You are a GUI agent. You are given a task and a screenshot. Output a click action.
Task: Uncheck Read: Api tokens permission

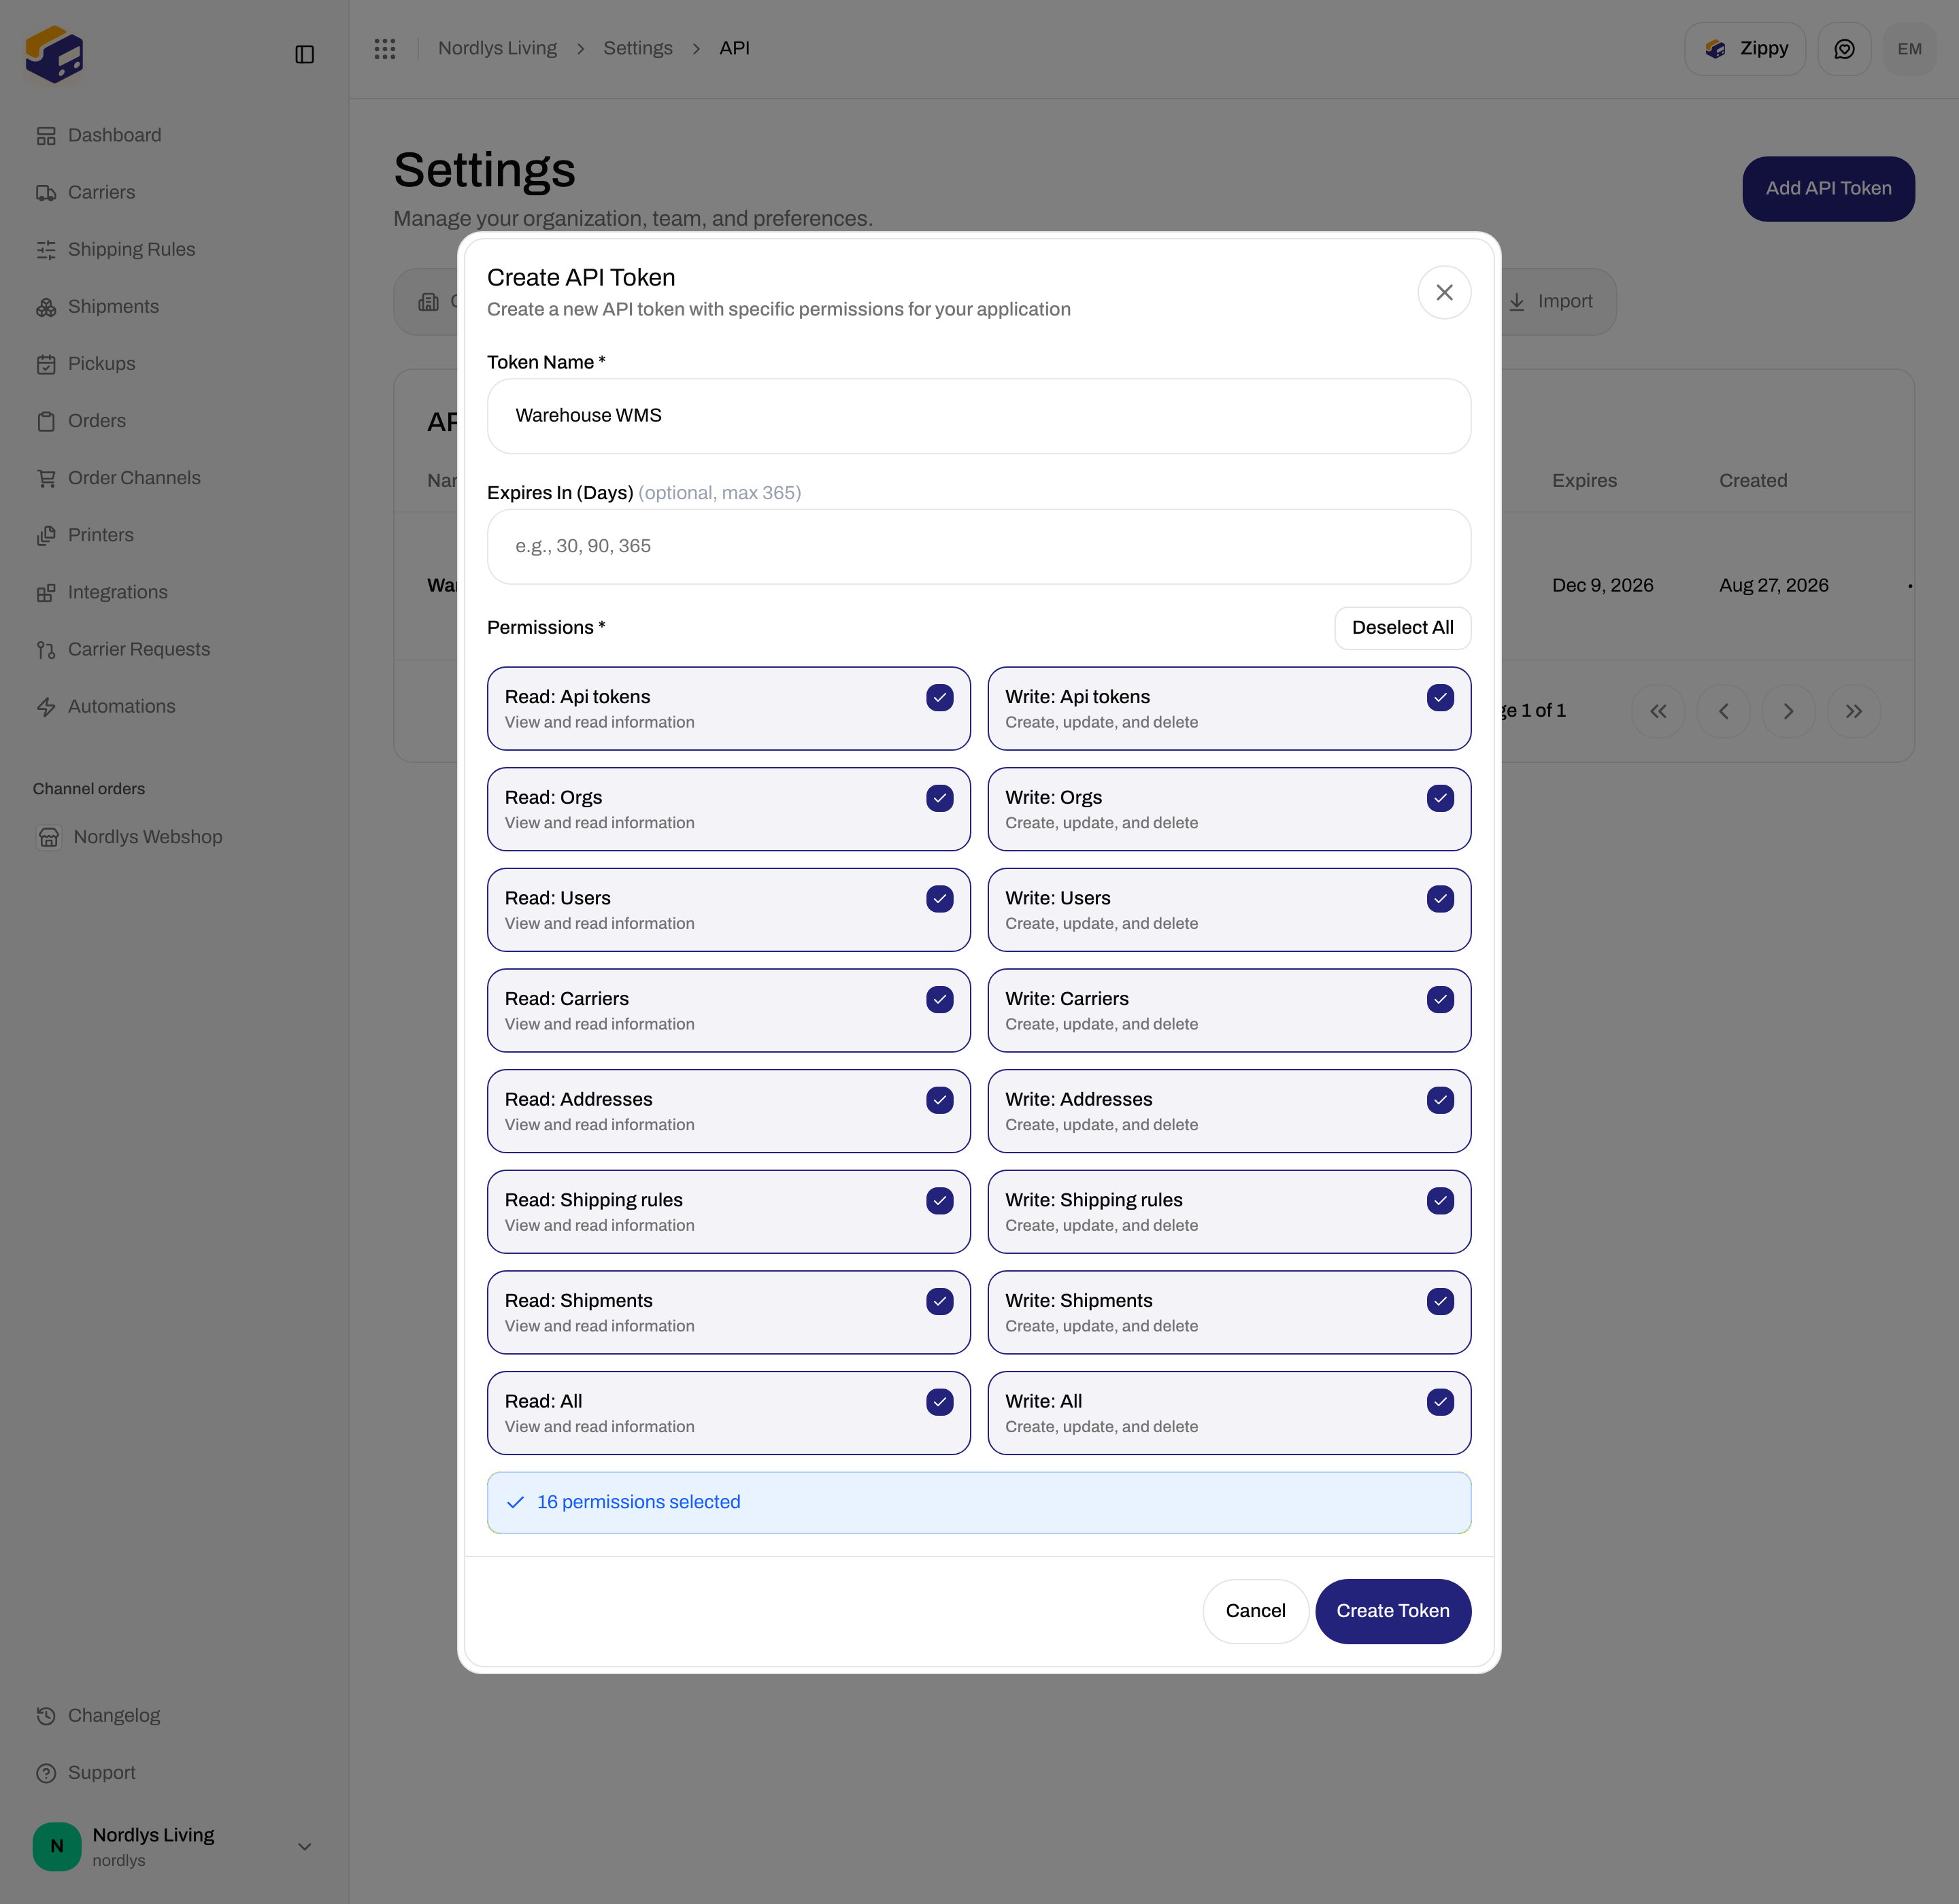pos(939,697)
